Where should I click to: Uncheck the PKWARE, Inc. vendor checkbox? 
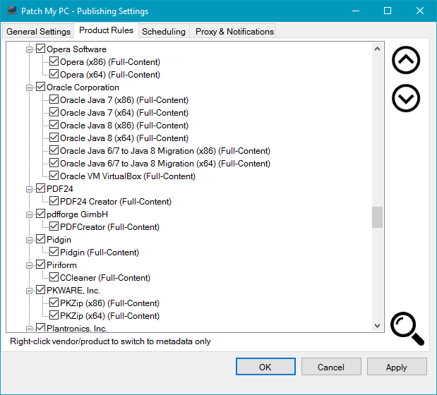click(x=41, y=290)
